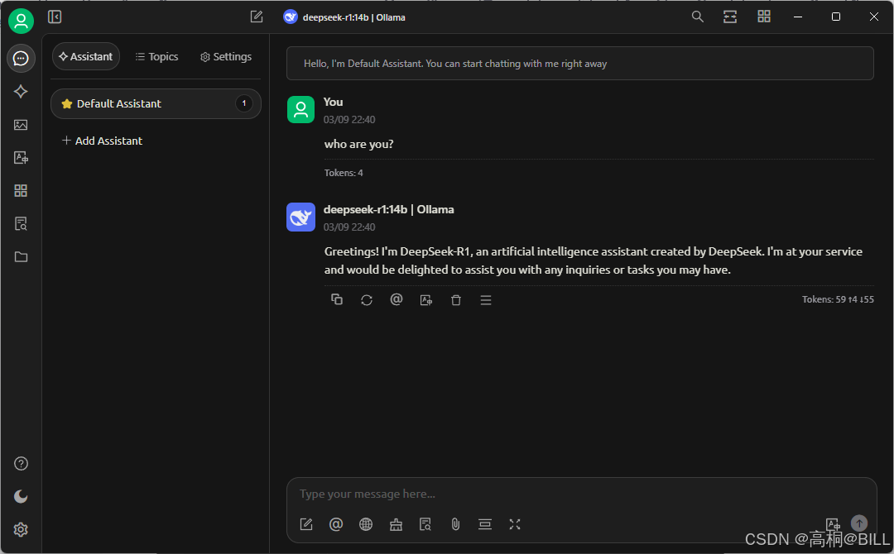Open the knowledge base from the sidebar
894x554 pixels.
(x=21, y=224)
